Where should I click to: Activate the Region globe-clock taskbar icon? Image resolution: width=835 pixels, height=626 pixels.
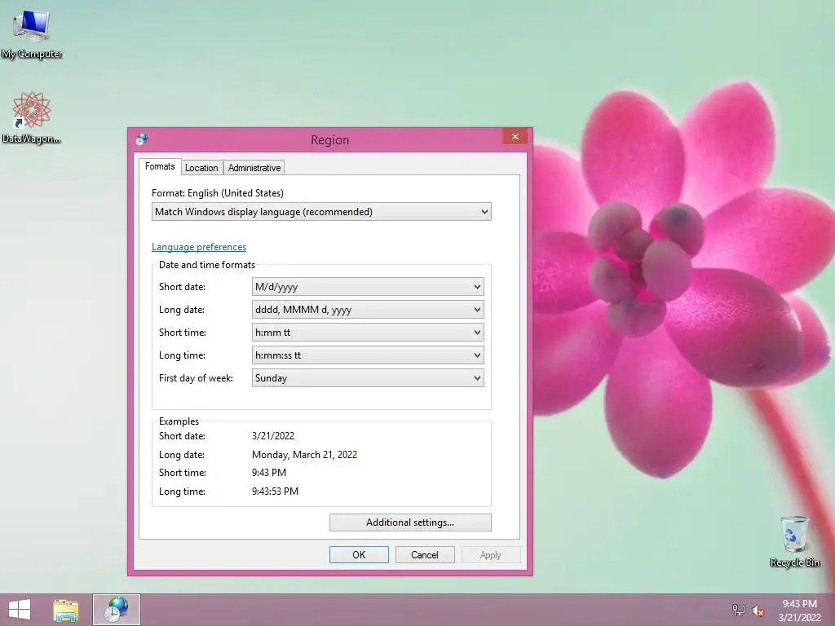pyautogui.click(x=116, y=610)
